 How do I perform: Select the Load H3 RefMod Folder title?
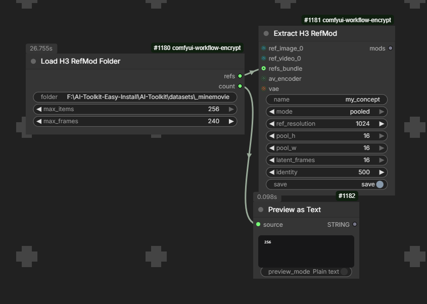[x=80, y=61]
